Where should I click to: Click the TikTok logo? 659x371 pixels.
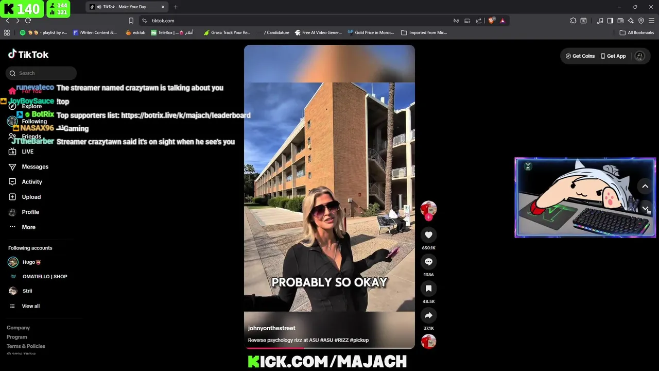28,55
